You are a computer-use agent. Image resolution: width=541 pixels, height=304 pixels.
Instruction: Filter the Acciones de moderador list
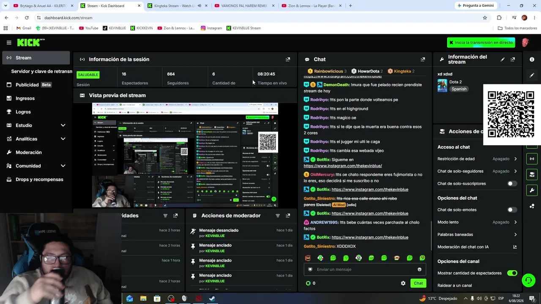click(278, 216)
